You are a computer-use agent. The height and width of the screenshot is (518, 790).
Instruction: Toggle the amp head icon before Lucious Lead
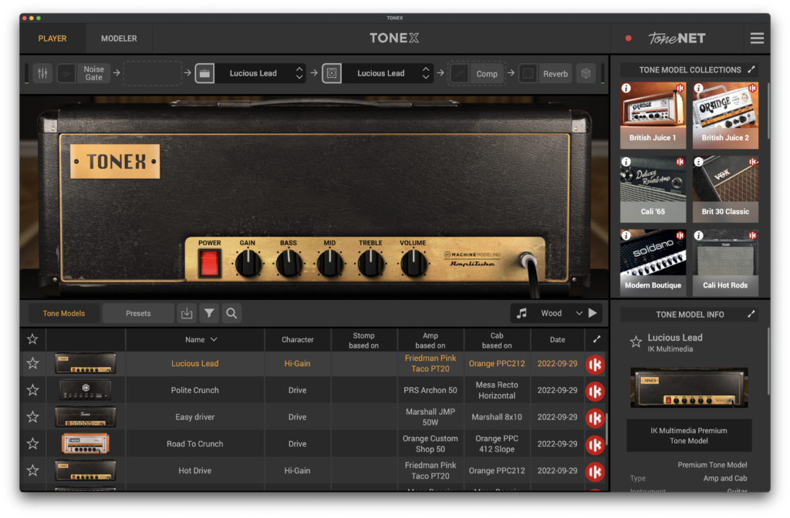(204, 73)
